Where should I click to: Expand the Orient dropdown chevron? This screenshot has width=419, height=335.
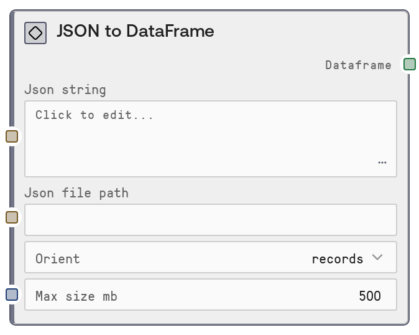[377, 258]
